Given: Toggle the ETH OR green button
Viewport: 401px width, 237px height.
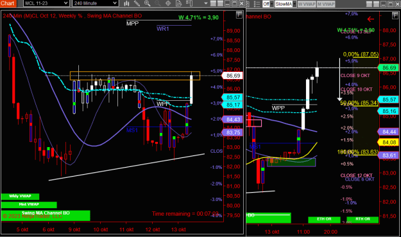Looking at the screenshot, I should (324, 220).
